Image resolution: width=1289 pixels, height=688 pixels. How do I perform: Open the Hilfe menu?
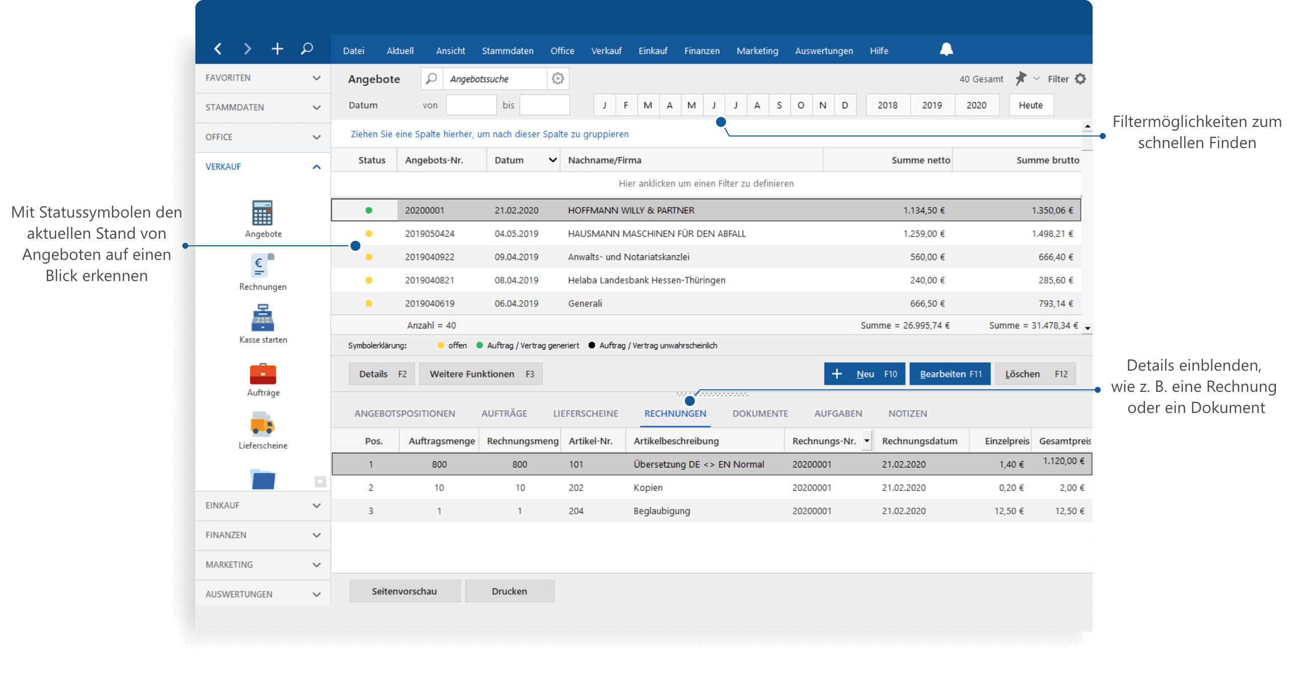coord(879,51)
